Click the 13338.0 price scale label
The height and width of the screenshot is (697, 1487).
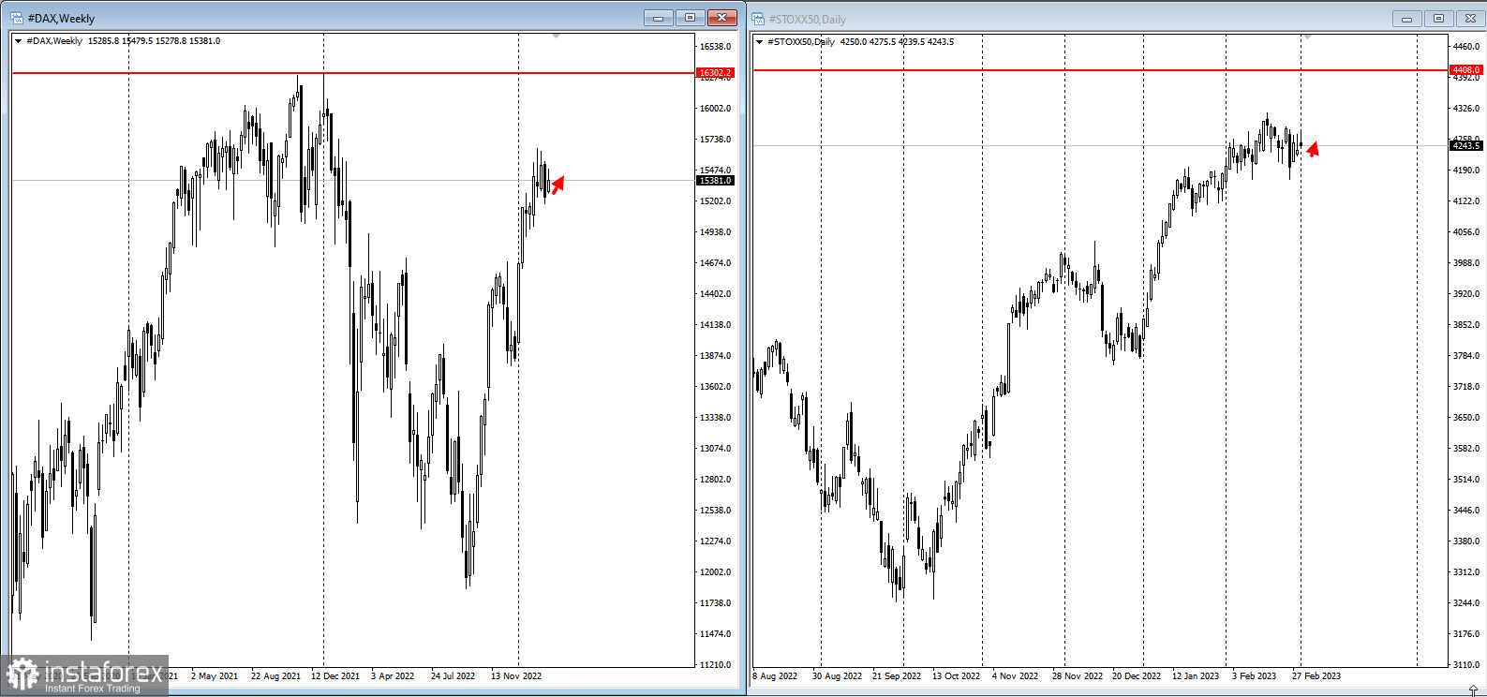(x=715, y=418)
